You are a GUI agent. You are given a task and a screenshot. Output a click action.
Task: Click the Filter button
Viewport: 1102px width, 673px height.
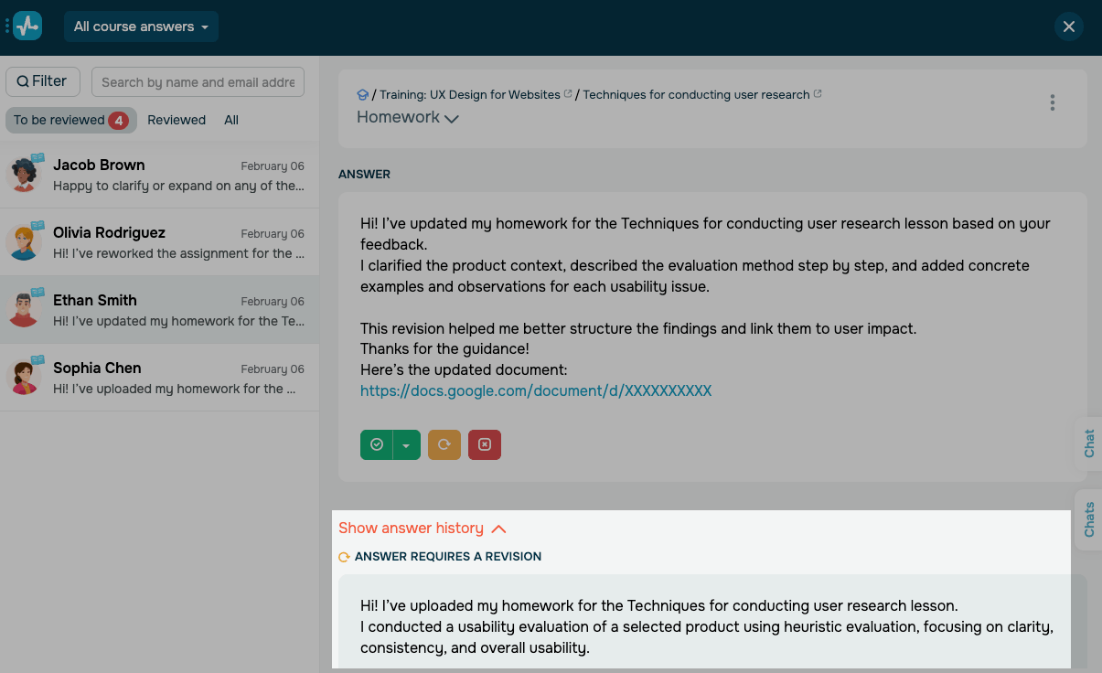(42, 81)
